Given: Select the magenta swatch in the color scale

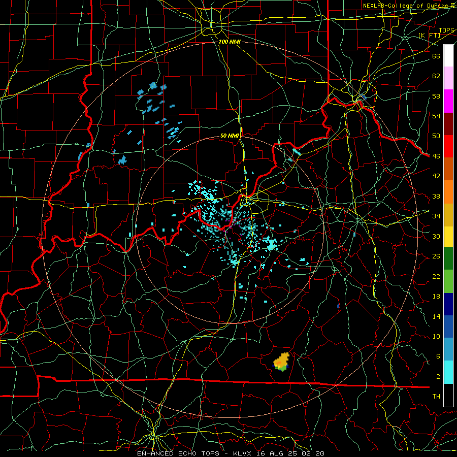Looking at the screenshot, I should click(x=448, y=101).
